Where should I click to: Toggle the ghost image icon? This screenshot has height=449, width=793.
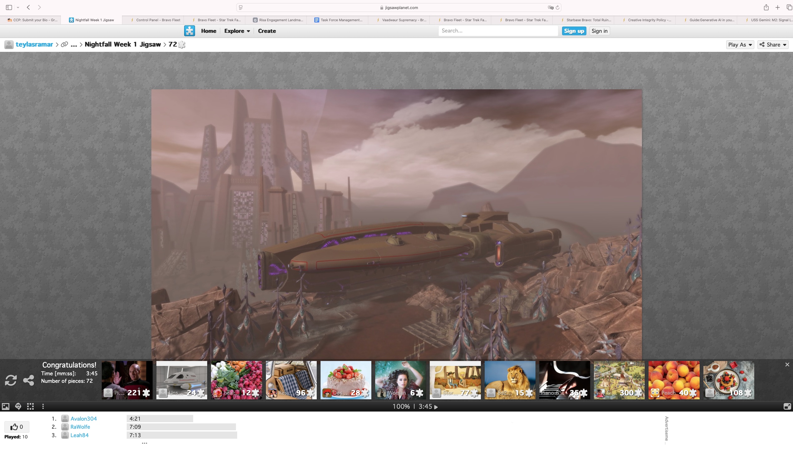(18, 406)
